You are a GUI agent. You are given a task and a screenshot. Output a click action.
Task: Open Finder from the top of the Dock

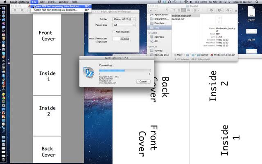pos(3,9)
